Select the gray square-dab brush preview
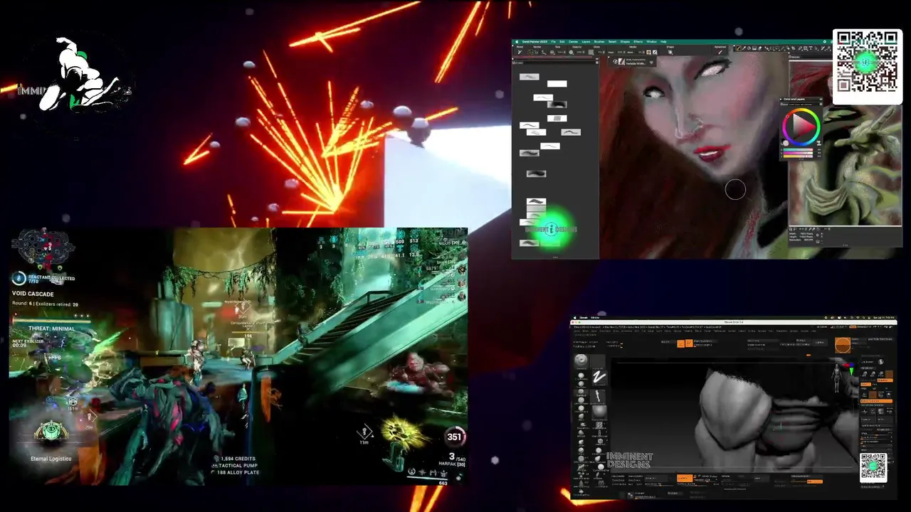 557,118
